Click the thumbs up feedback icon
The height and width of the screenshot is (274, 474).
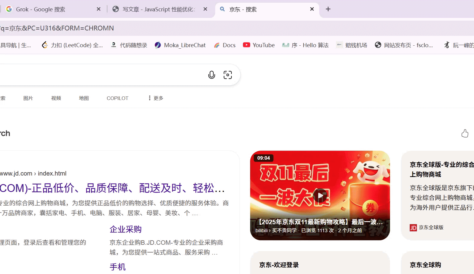(x=465, y=133)
